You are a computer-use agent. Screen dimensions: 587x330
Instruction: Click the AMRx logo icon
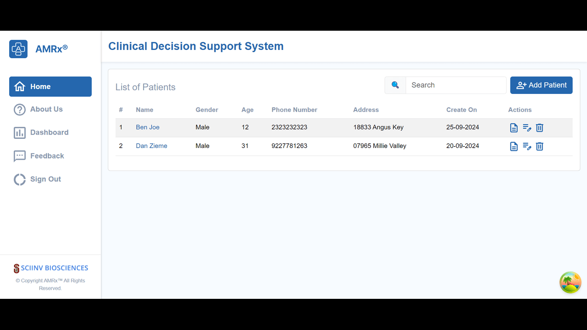tap(18, 49)
